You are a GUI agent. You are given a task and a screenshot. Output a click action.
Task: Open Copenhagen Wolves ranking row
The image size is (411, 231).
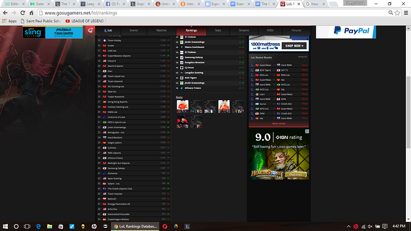point(134,220)
